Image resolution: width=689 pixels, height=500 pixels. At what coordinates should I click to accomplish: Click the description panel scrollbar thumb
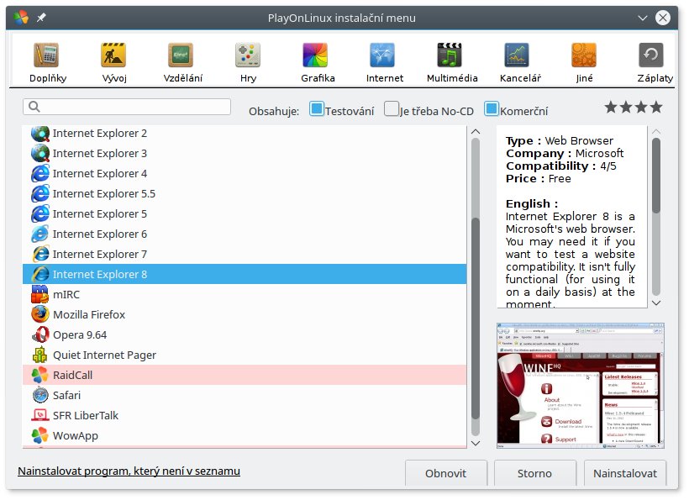(656, 176)
